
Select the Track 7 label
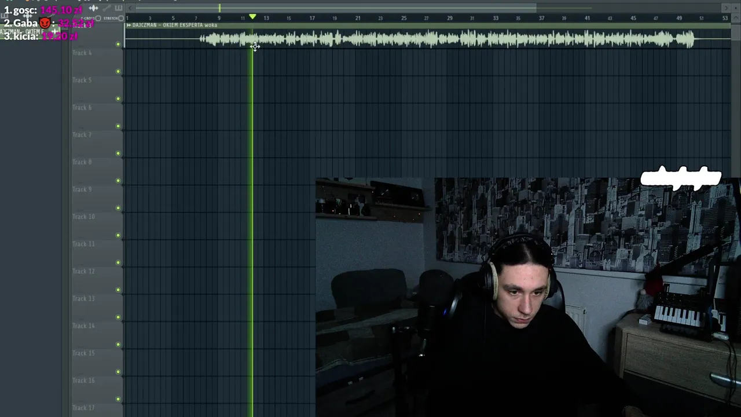tap(82, 134)
